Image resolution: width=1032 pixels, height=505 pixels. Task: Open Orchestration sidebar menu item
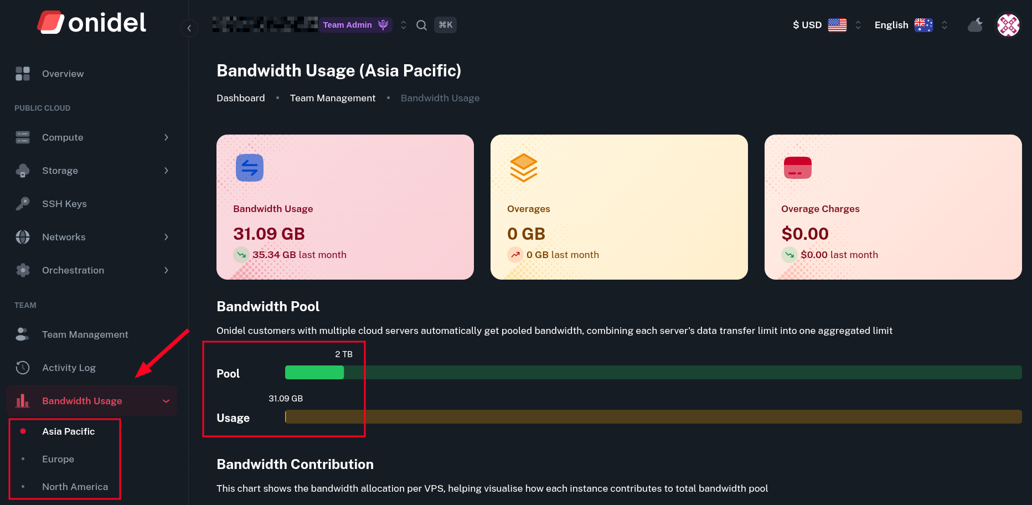73,270
